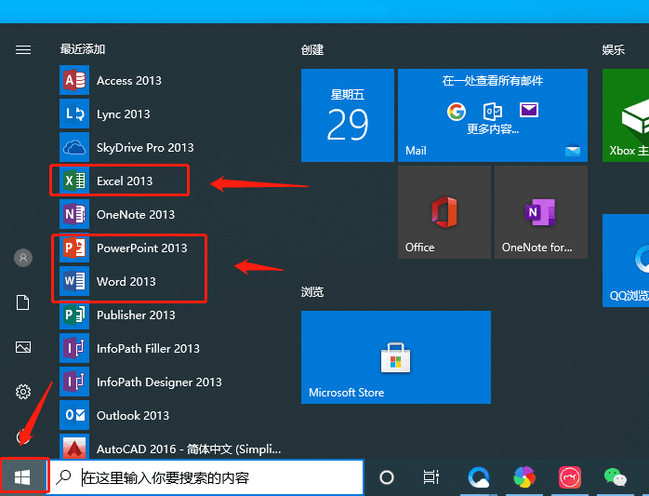Open SkyDrive Pro 2013 cloud icon
649x496 pixels.
tap(74, 148)
